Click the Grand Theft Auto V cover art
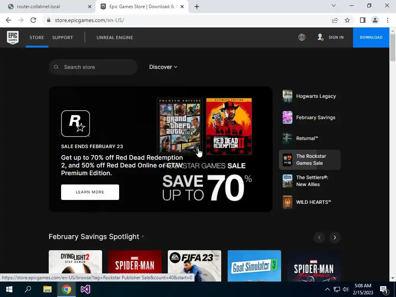Viewport: 396px width, 297px height. click(180, 126)
